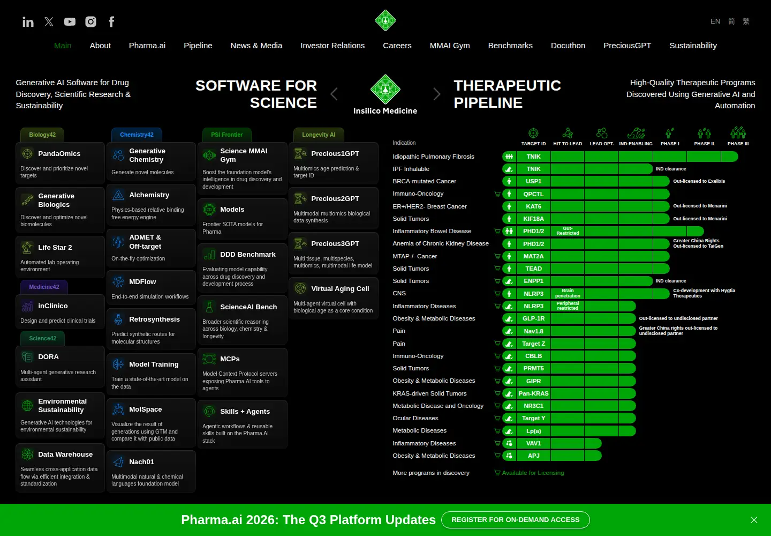This screenshot has width=771, height=536.
Task: Click the Skills + Agents icon
Action: click(x=209, y=412)
